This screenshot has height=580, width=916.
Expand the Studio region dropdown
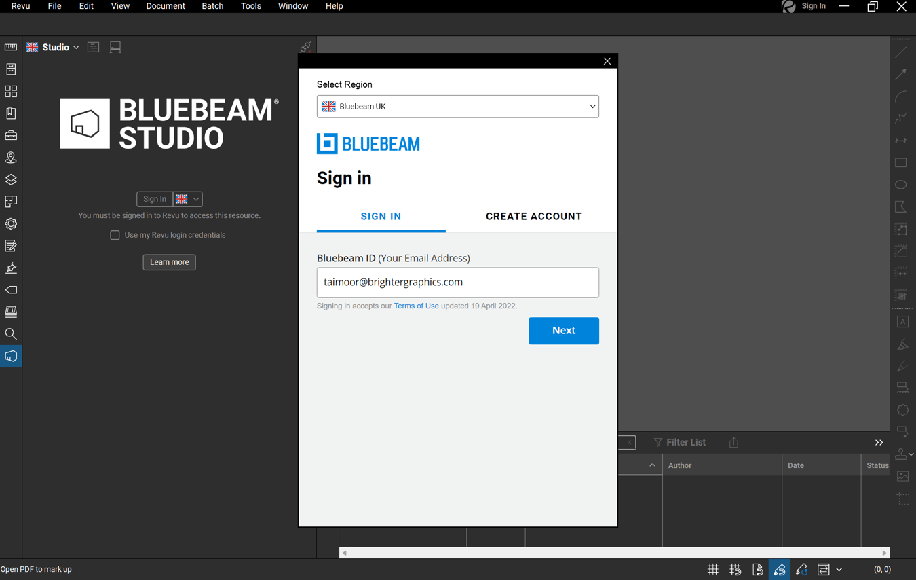coord(75,47)
